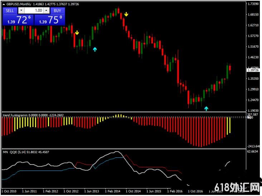The width and height of the screenshot is (262, 196).
Task: Click the 1 Feb 2014 date label
Action: (x=113, y=191)
